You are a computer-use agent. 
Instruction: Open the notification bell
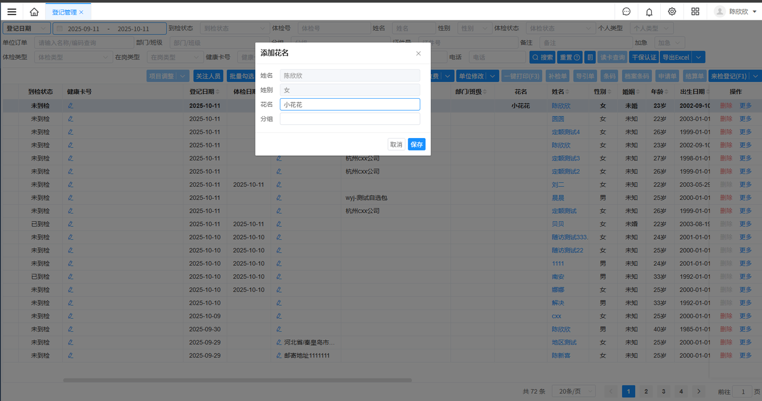tap(649, 12)
